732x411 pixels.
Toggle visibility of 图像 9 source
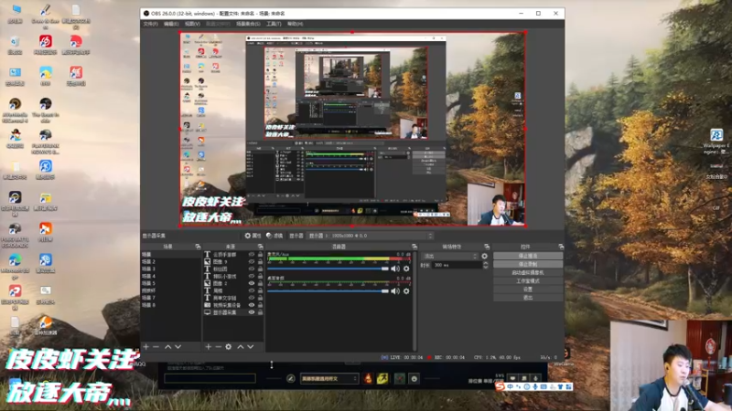[x=252, y=262]
